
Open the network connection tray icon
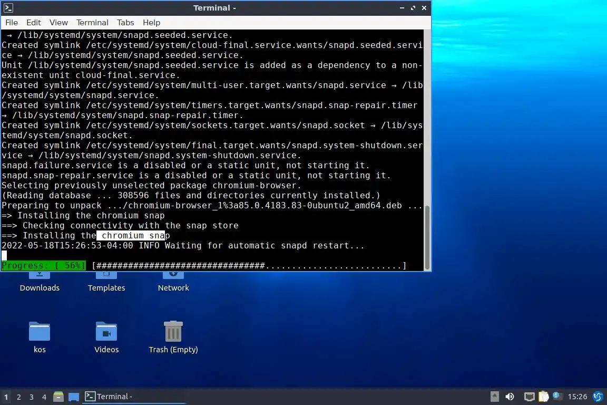point(529,397)
